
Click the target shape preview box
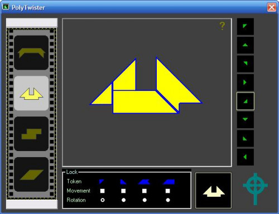[x=214, y=191]
